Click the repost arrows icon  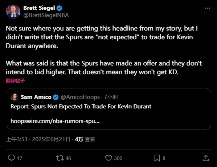(x=60, y=158)
